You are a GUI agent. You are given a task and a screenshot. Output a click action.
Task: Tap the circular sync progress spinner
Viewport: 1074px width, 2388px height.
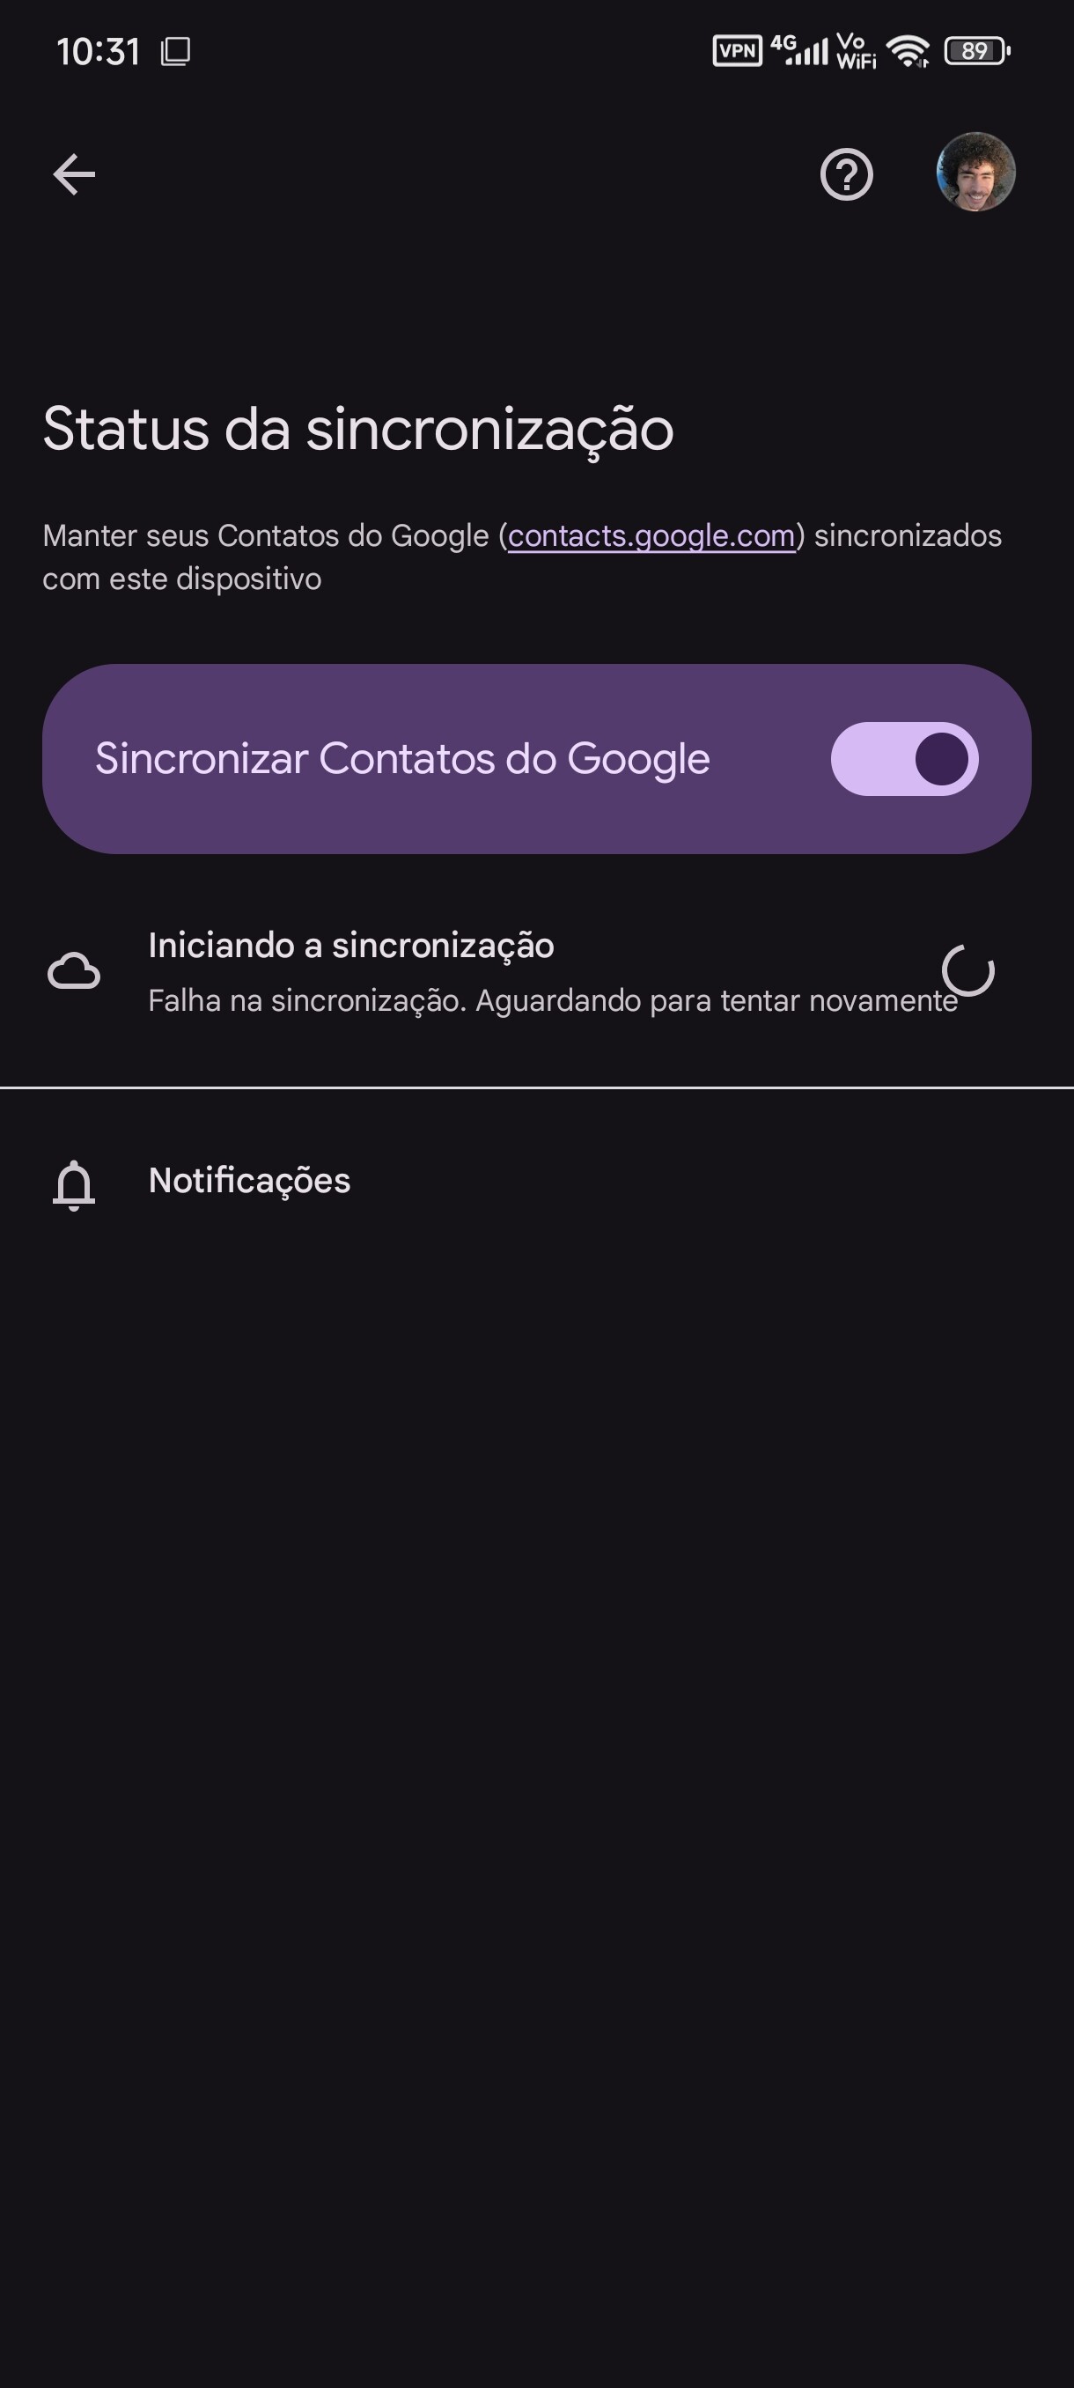click(x=968, y=970)
